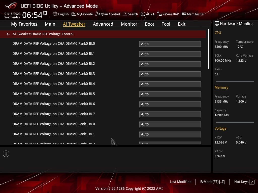The width and height of the screenshot is (258, 193).
Task: Select the CHA DIMM0 Rank1 BL0 label
Action: point(54,124)
